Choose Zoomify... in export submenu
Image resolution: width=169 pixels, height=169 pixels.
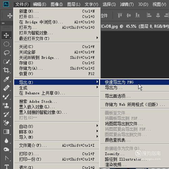point(135,154)
